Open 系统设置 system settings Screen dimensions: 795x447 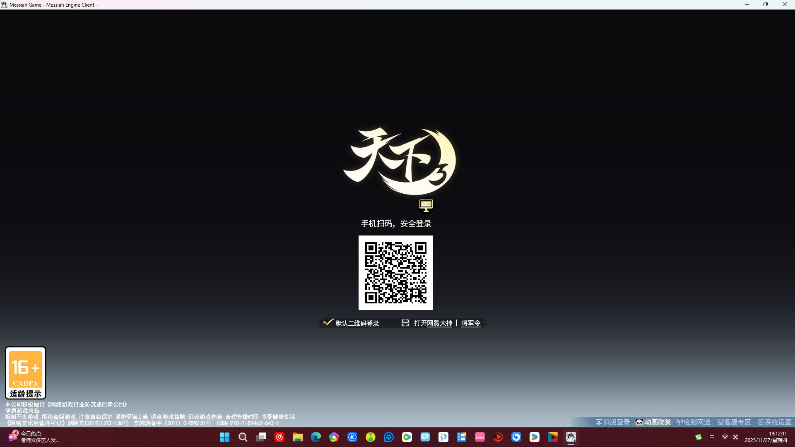click(x=775, y=422)
